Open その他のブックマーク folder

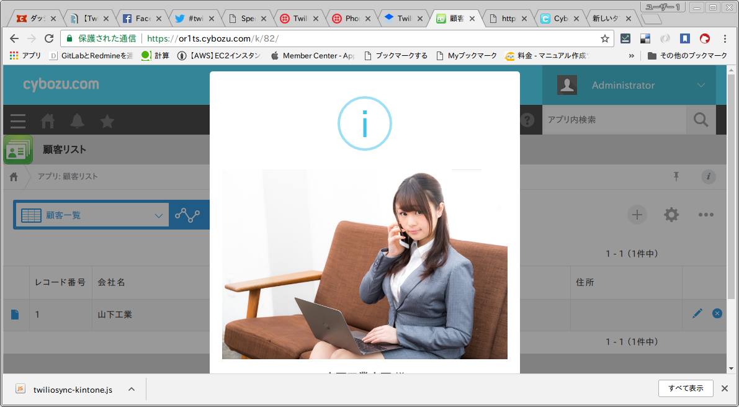(687, 56)
